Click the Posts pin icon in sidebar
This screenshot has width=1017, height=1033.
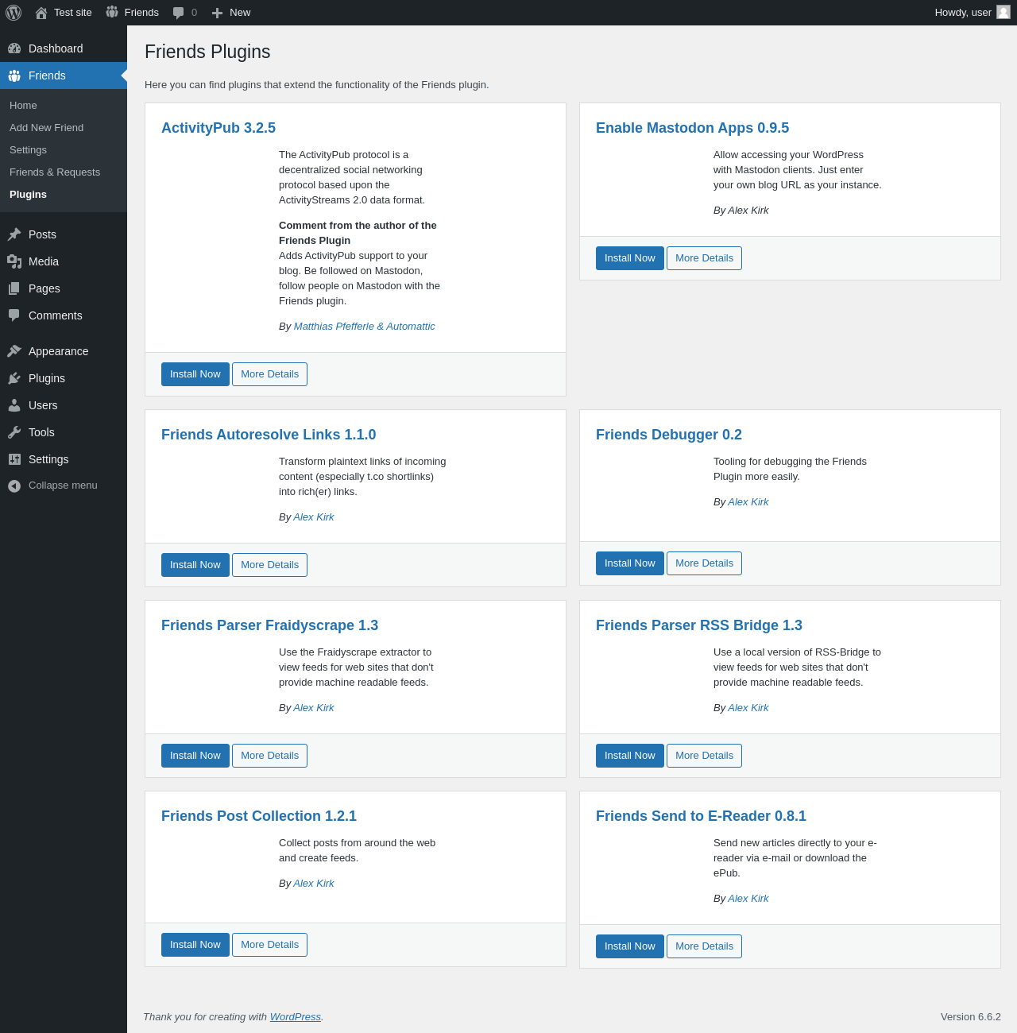(14, 234)
